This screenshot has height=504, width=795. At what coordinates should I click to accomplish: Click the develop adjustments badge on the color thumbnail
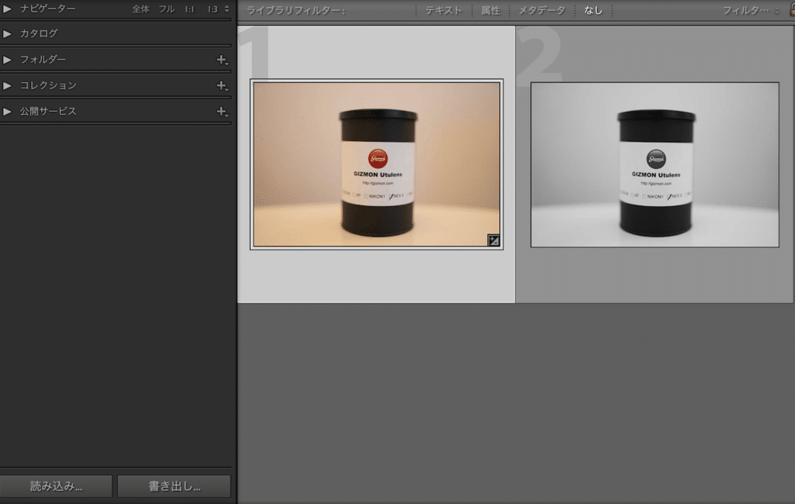tap(493, 240)
